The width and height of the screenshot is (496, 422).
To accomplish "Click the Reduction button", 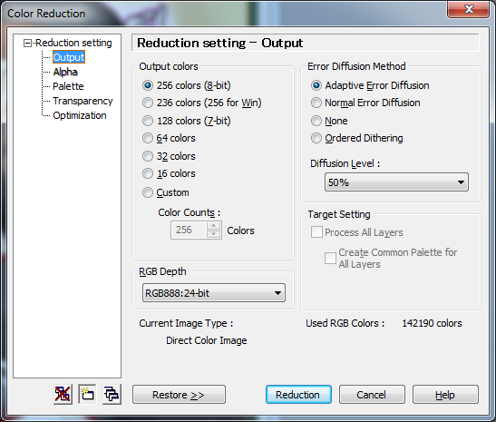I will coord(298,395).
